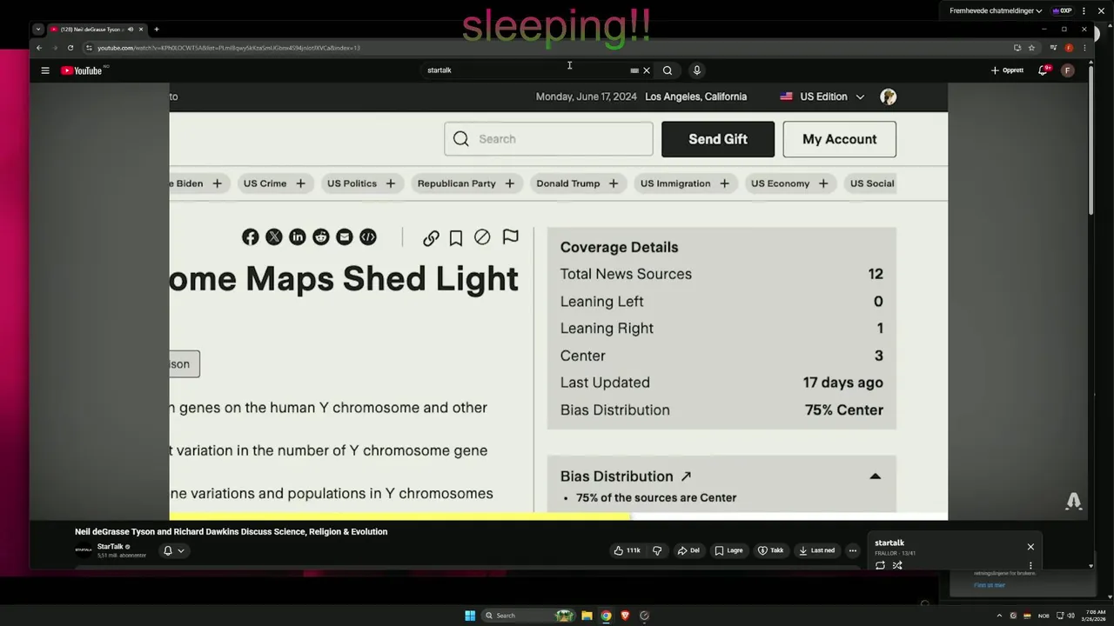
Task: Go to the YouTube home logo
Action: click(83, 70)
